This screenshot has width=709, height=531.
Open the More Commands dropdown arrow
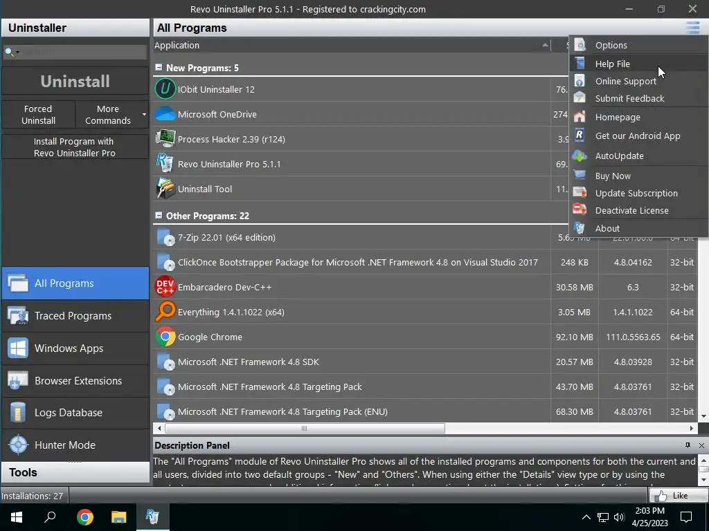(x=144, y=114)
